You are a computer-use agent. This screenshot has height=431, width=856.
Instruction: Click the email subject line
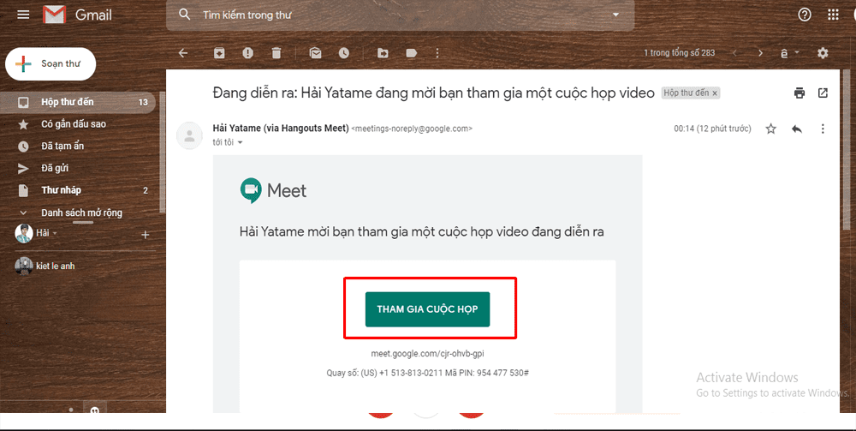pyautogui.click(x=433, y=93)
